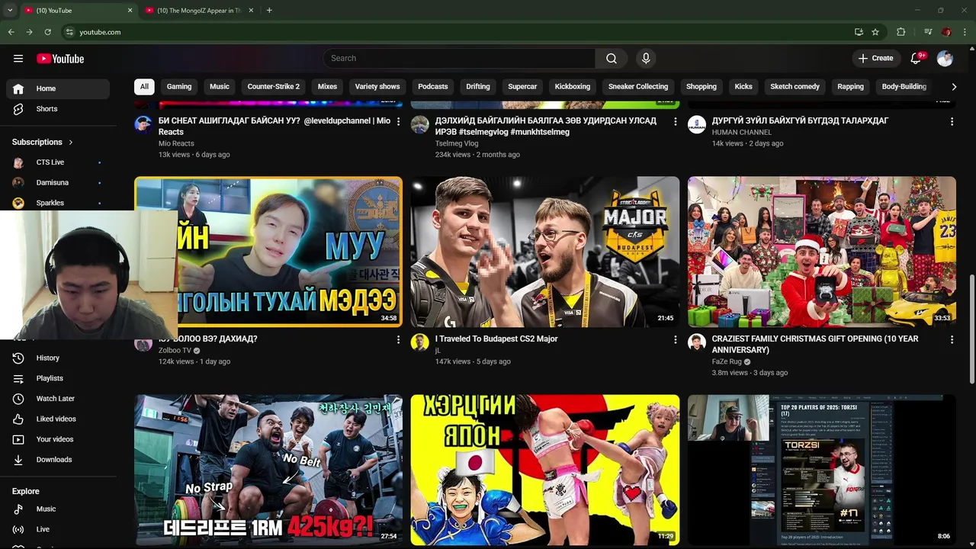Open Shorts in the sidebar

coord(58,109)
